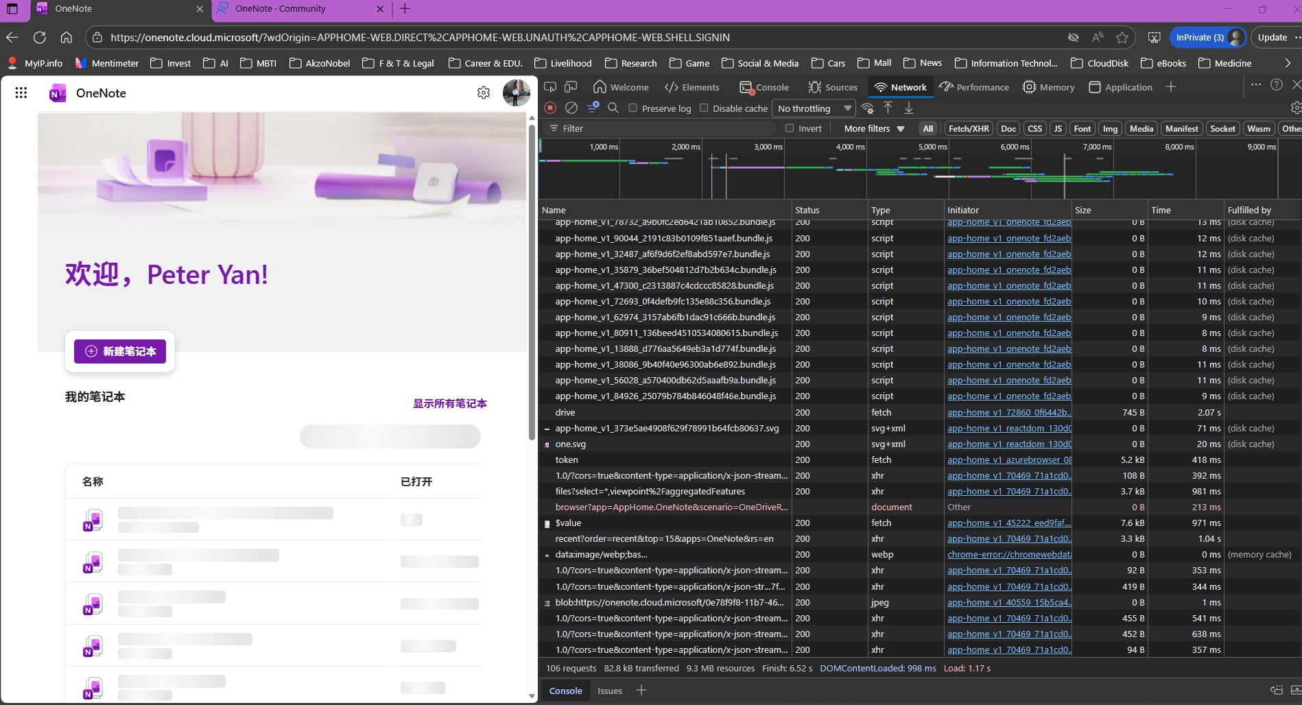Switch to Console DevTools tab

point(764,87)
